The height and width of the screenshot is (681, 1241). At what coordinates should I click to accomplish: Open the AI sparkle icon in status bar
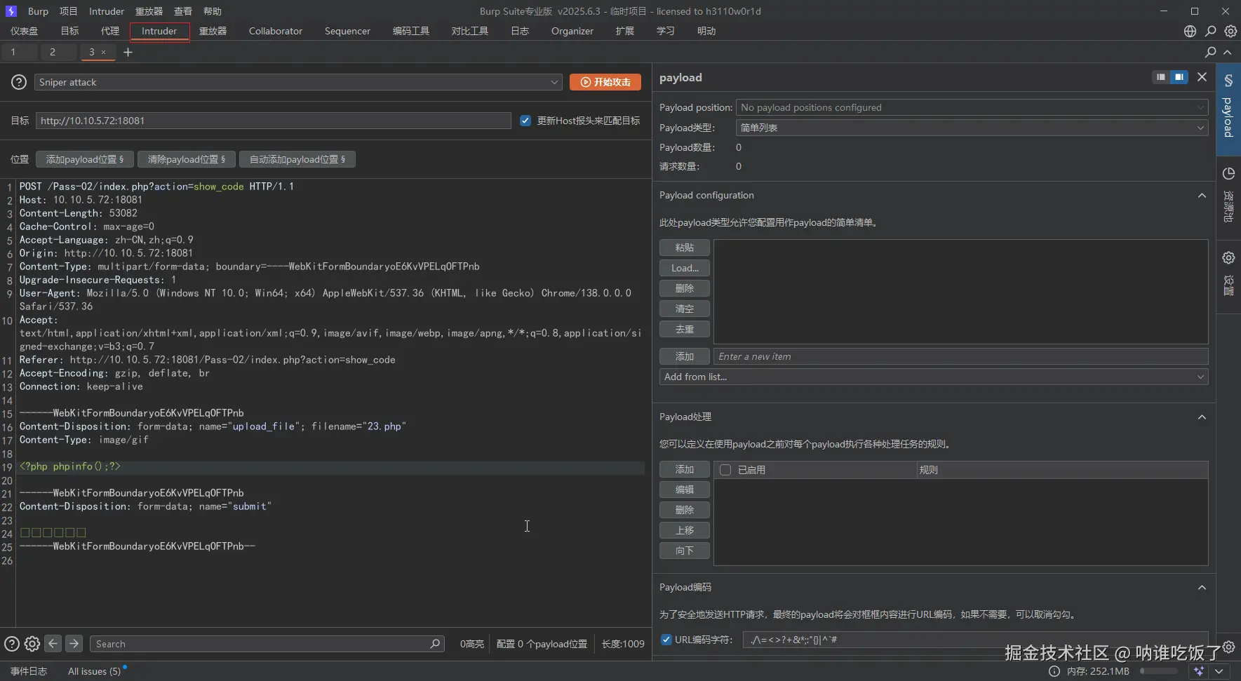tap(1199, 671)
